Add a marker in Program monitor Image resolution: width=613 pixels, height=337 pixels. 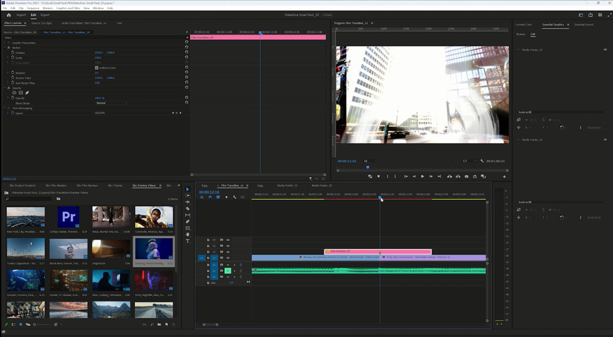tap(378, 176)
